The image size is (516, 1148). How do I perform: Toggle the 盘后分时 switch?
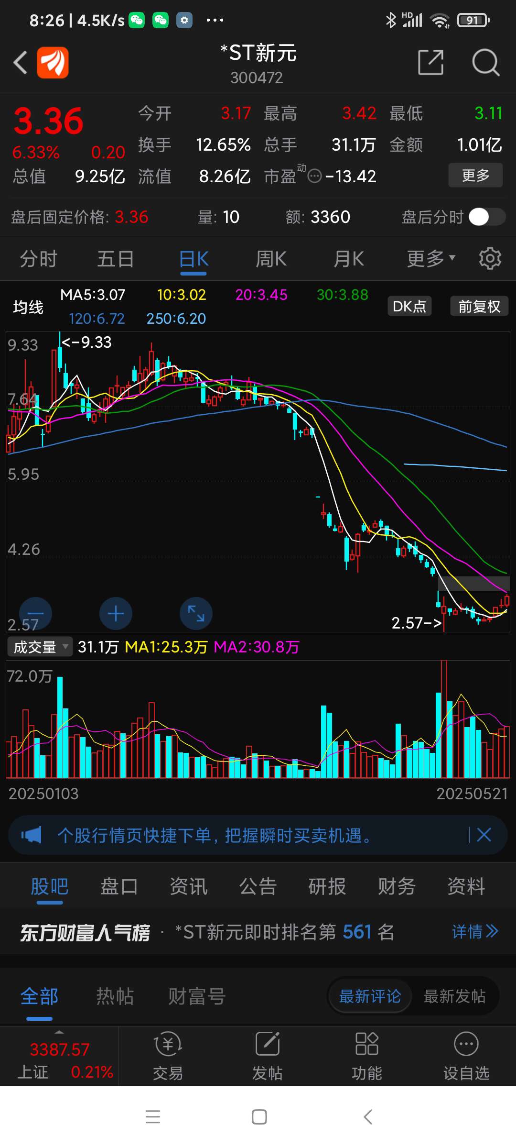(x=487, y=217)
